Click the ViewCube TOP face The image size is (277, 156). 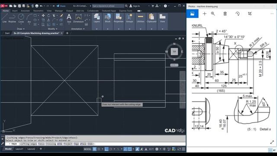pos(174,52)
